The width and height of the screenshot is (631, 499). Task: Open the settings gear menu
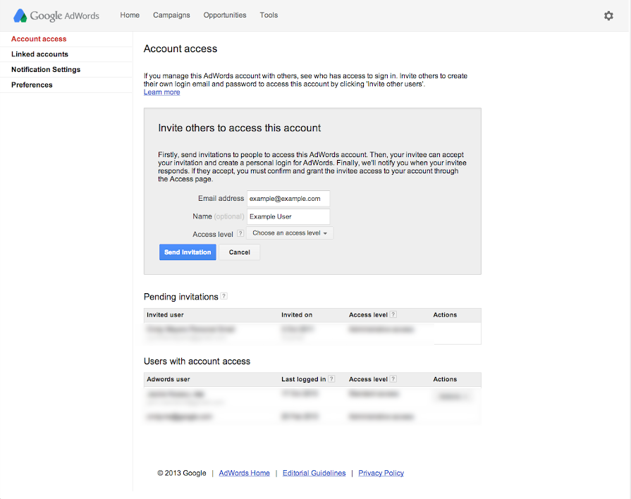(x=608, y=16)
